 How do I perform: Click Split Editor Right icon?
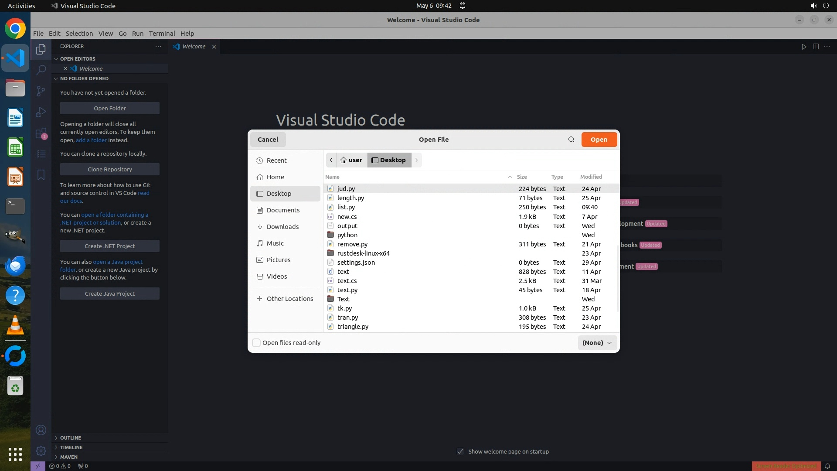point(816,47)
